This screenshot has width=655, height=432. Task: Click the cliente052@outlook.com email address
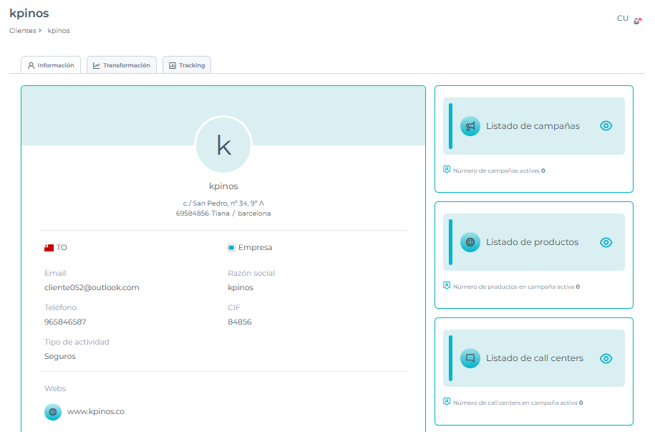92,288
